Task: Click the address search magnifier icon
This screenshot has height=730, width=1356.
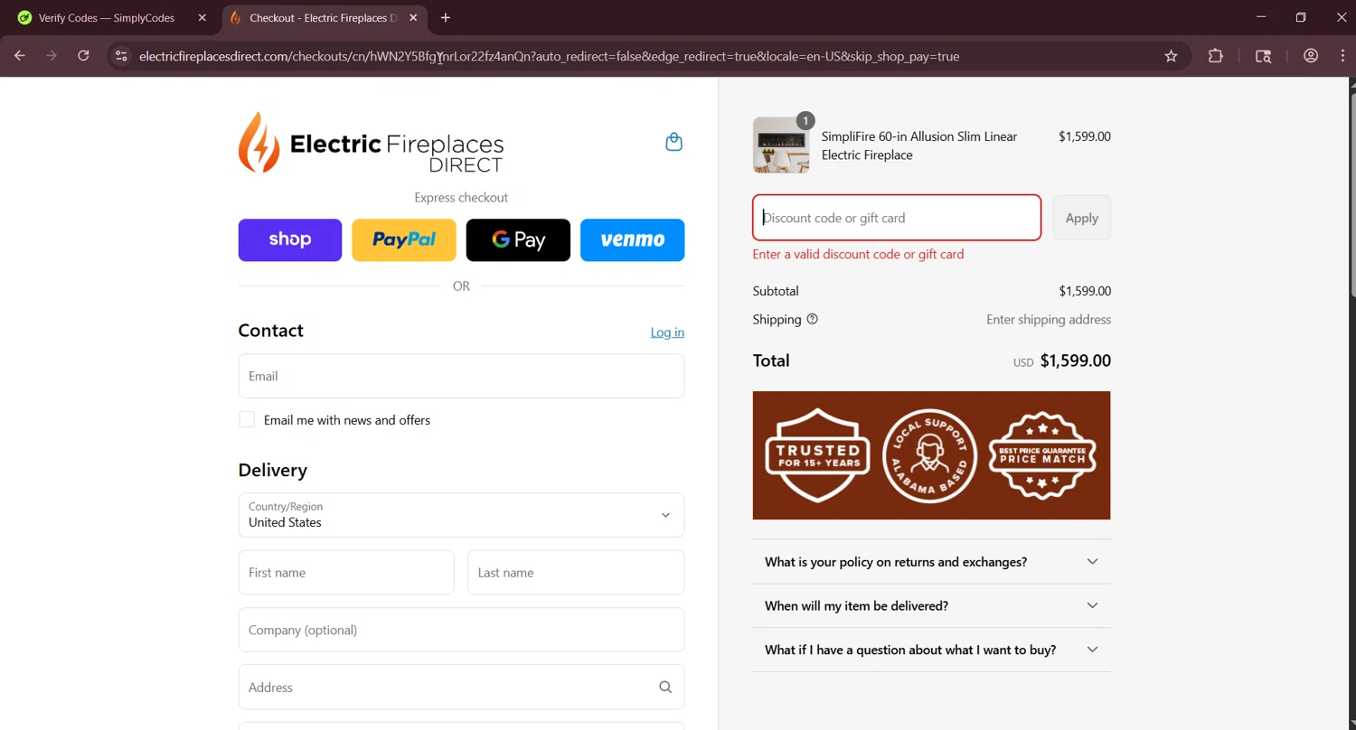Action: click(x=665, y=688)
